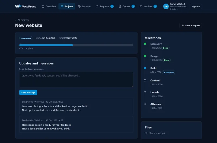Image resolution: width=217 pixels, height=143 pixels.
Task: Click the Sarah Mitchell user name
Action: point(177,4)
